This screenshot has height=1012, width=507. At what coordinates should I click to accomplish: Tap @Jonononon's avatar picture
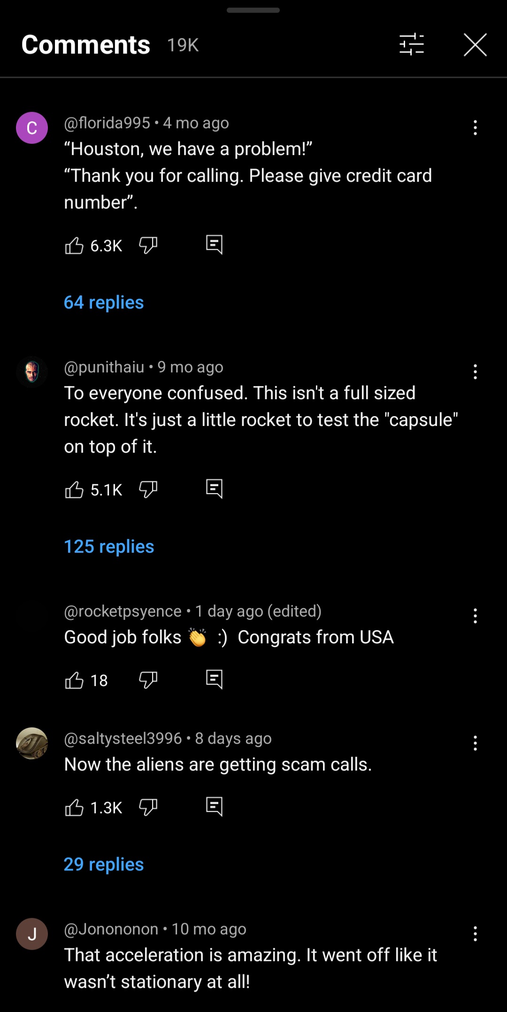pyautogui.click(x=31, y=934)
